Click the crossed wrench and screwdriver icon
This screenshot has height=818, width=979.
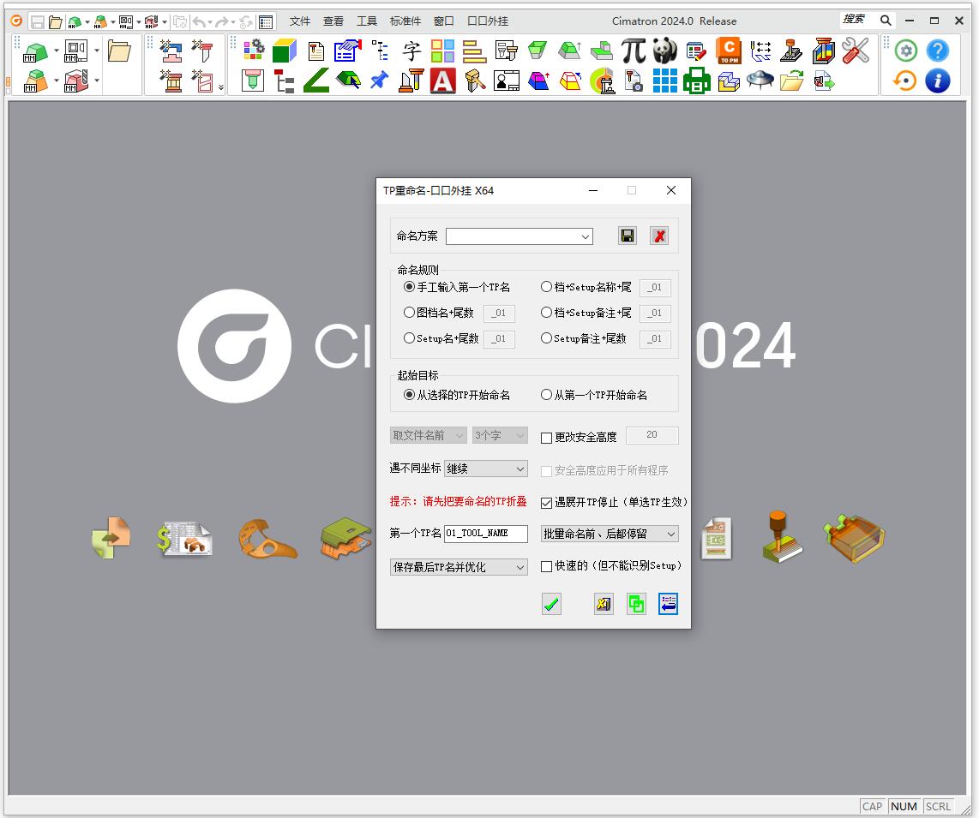tap(855, 51)
